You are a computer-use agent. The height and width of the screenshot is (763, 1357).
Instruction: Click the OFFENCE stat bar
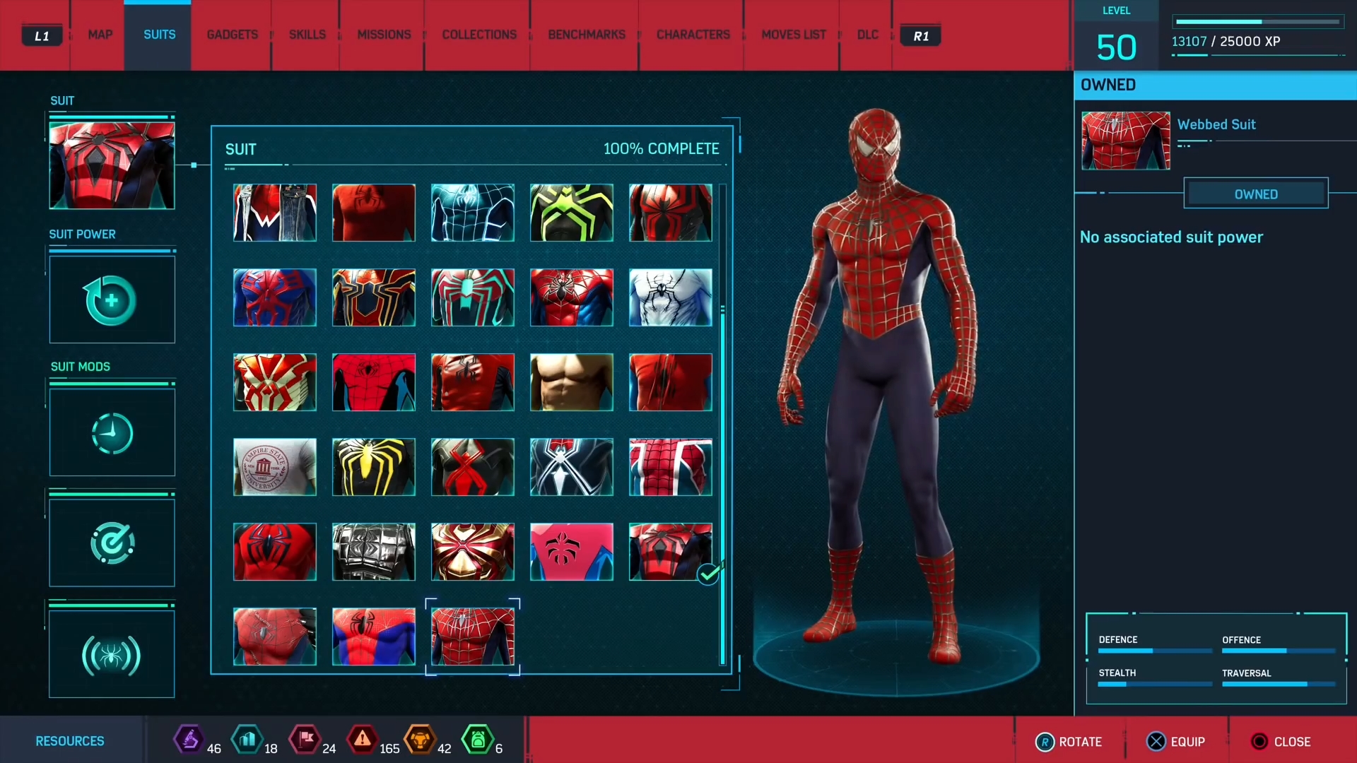[1279, 651]
